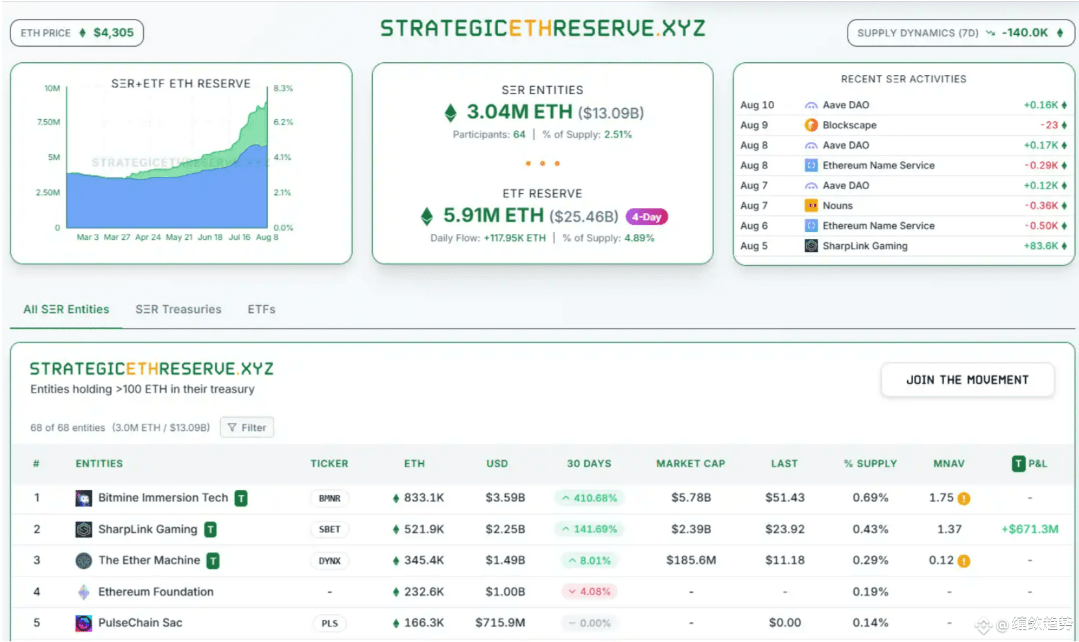Click the Aave DAO icon in the Aug 8 activity
1079x642 pixels.
coord(811,145)
